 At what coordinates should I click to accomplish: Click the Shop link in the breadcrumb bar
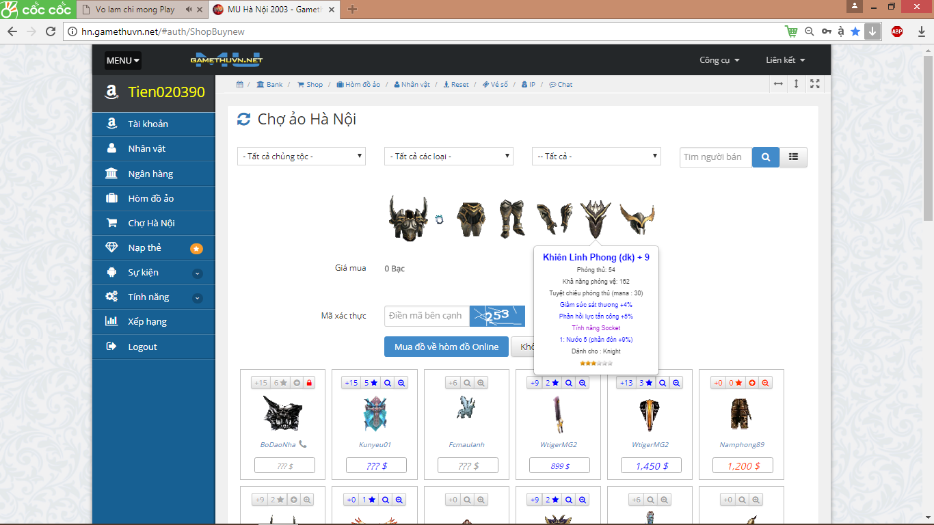click(x=310, y=85)
